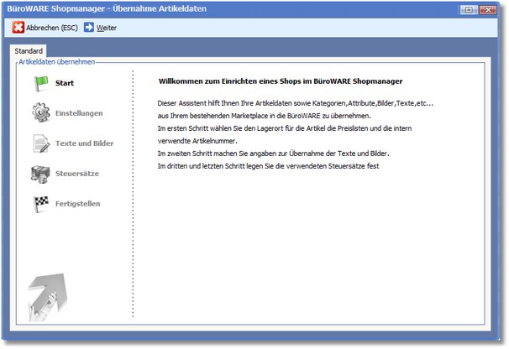Click the Willkommen welcome heading text
Screen dimensions: 509x349
click(281, 81)
